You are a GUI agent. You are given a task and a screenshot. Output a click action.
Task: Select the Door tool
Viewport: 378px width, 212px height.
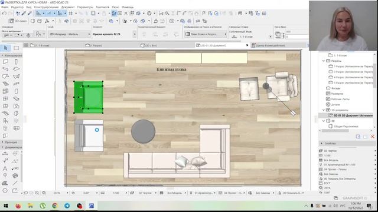16,91
